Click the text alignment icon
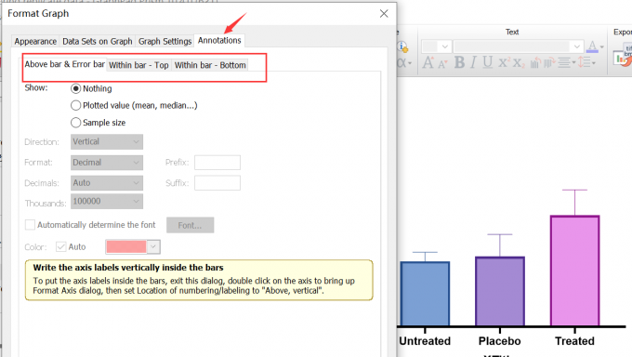The width and height of the screenshot is (632, 357). tap(566, 62)
